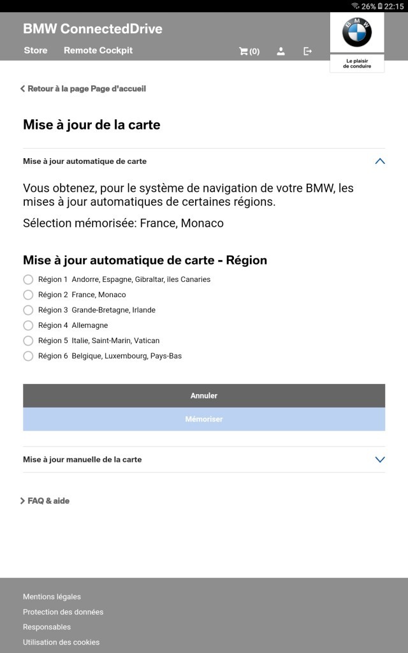Open the Mentions légales footer link
This screenshot has height=653, width=408.
click(x=52, y=596)
